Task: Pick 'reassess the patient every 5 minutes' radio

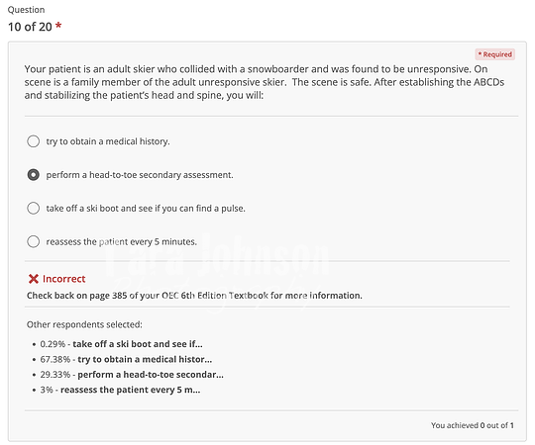Action: tap(33, 241)
